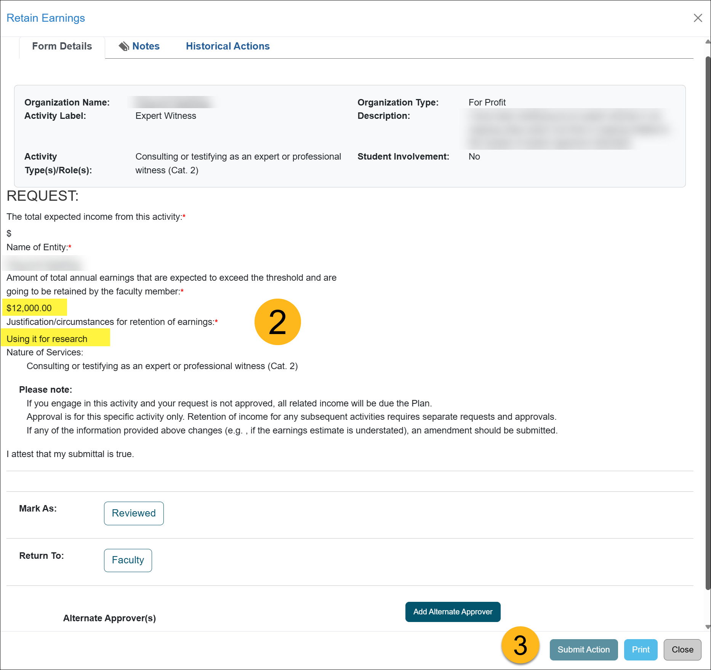Select Faculty under Return To
The height and width of the screenshot is (670, 711).
128,560
